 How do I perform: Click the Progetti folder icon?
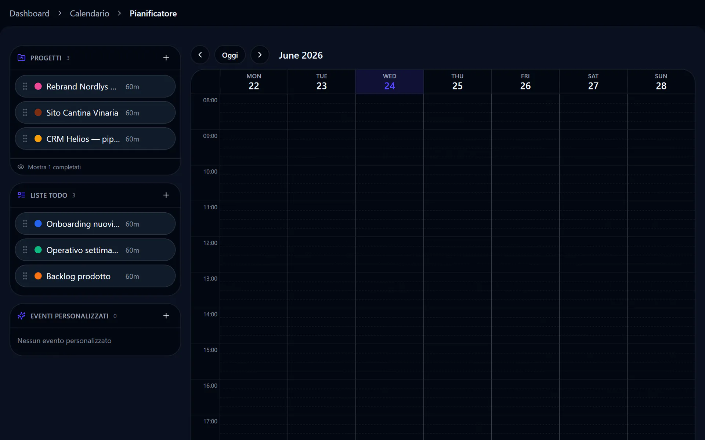[21, 58]
